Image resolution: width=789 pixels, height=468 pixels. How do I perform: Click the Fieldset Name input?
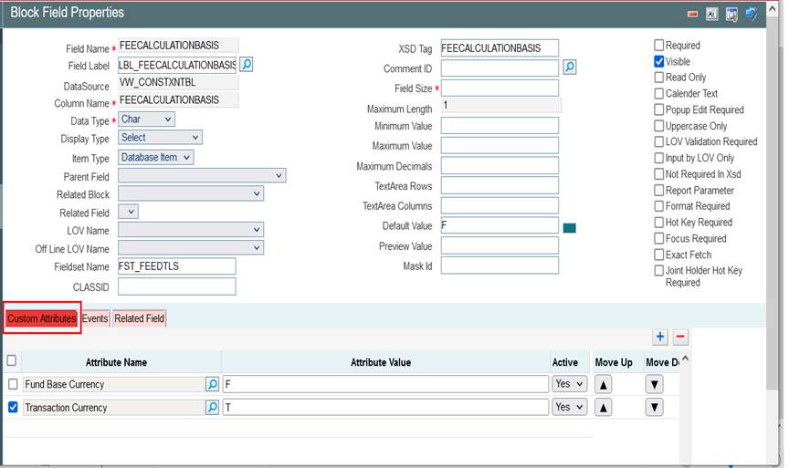[177, 266]
